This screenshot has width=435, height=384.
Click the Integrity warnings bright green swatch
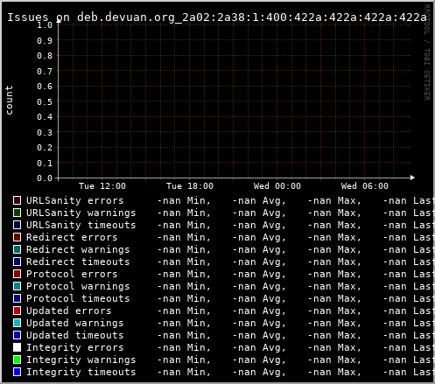[x=17, y=360]
